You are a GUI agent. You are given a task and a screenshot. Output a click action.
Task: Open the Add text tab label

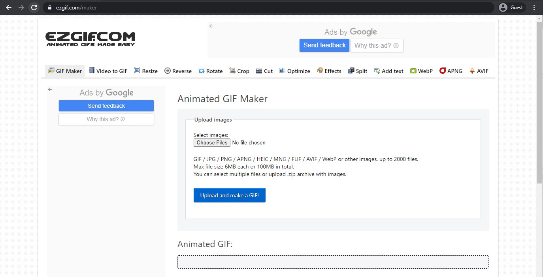[392, 71]
